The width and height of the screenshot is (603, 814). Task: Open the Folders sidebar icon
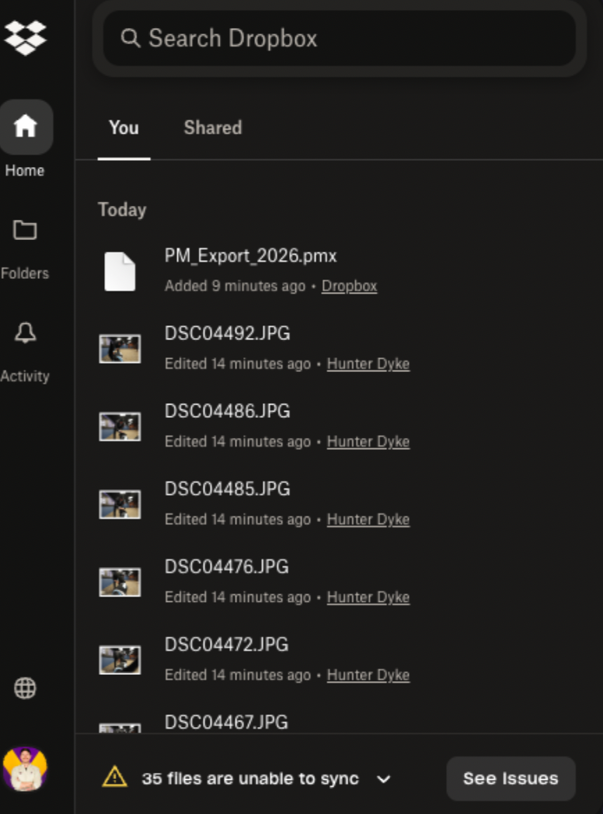click(x=25, y=230)
